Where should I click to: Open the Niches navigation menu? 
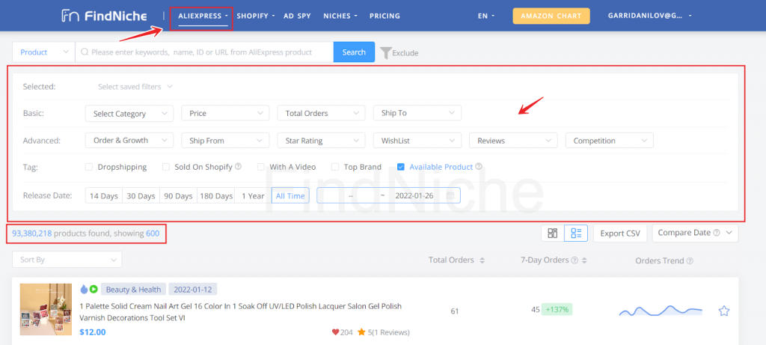(340, 16)
